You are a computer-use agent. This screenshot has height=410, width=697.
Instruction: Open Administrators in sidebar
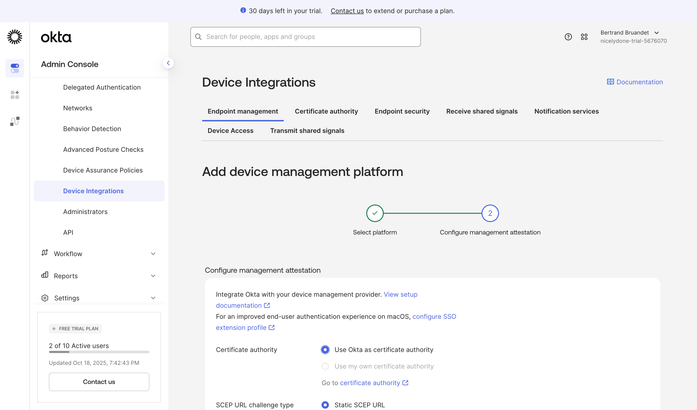[85, 212]
